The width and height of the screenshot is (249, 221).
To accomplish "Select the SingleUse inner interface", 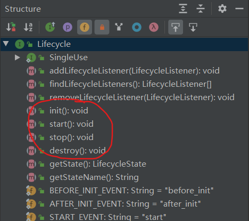I will click(x=69, y=58).
